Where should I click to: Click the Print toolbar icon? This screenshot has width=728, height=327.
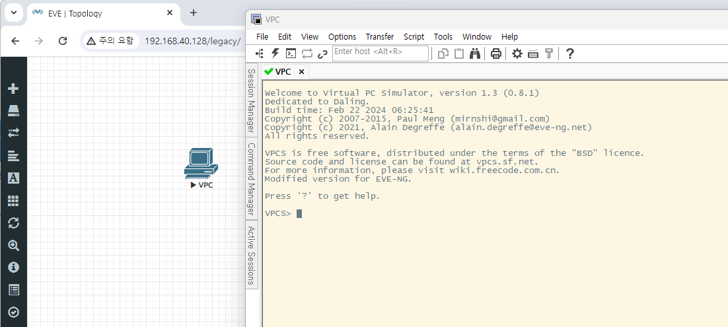coord(496,54)
